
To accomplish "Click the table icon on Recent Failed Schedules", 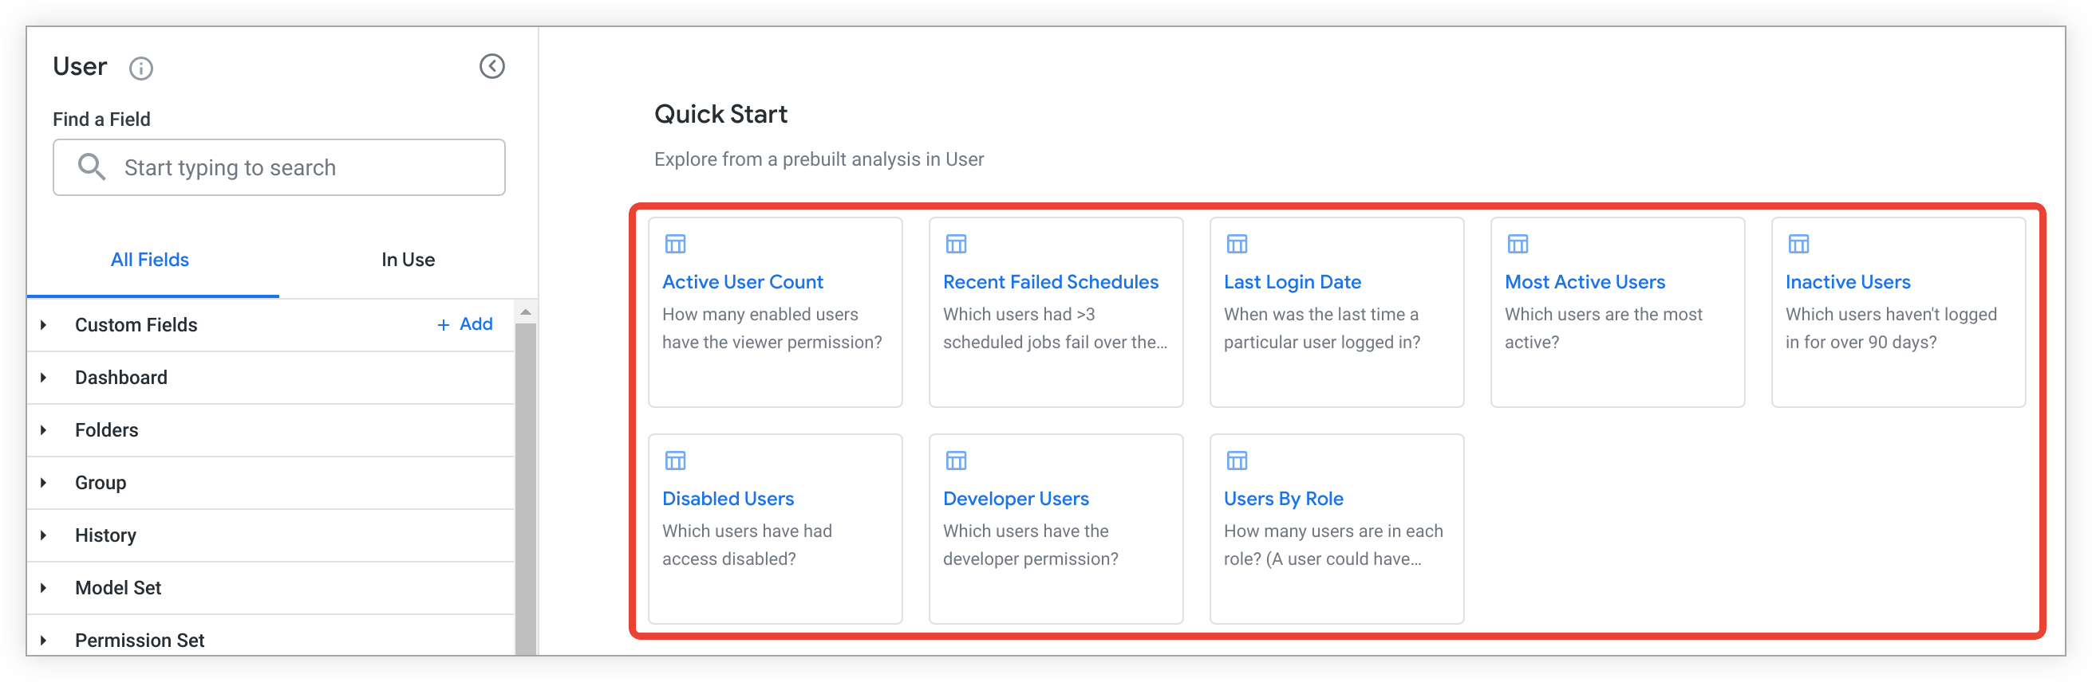I will click(x=956, y=243).
